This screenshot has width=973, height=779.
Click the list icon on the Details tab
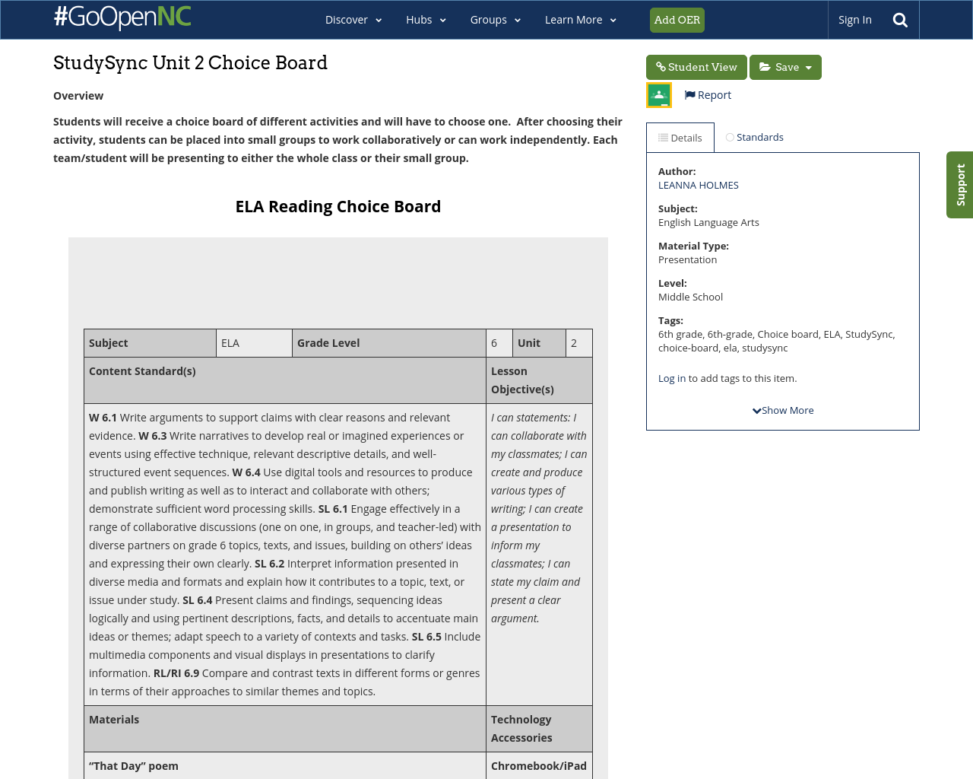coord(661,137)
